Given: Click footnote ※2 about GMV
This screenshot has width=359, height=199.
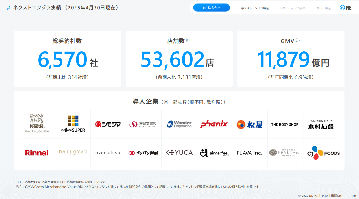Looking at the screenshot, I should [137, 187].
